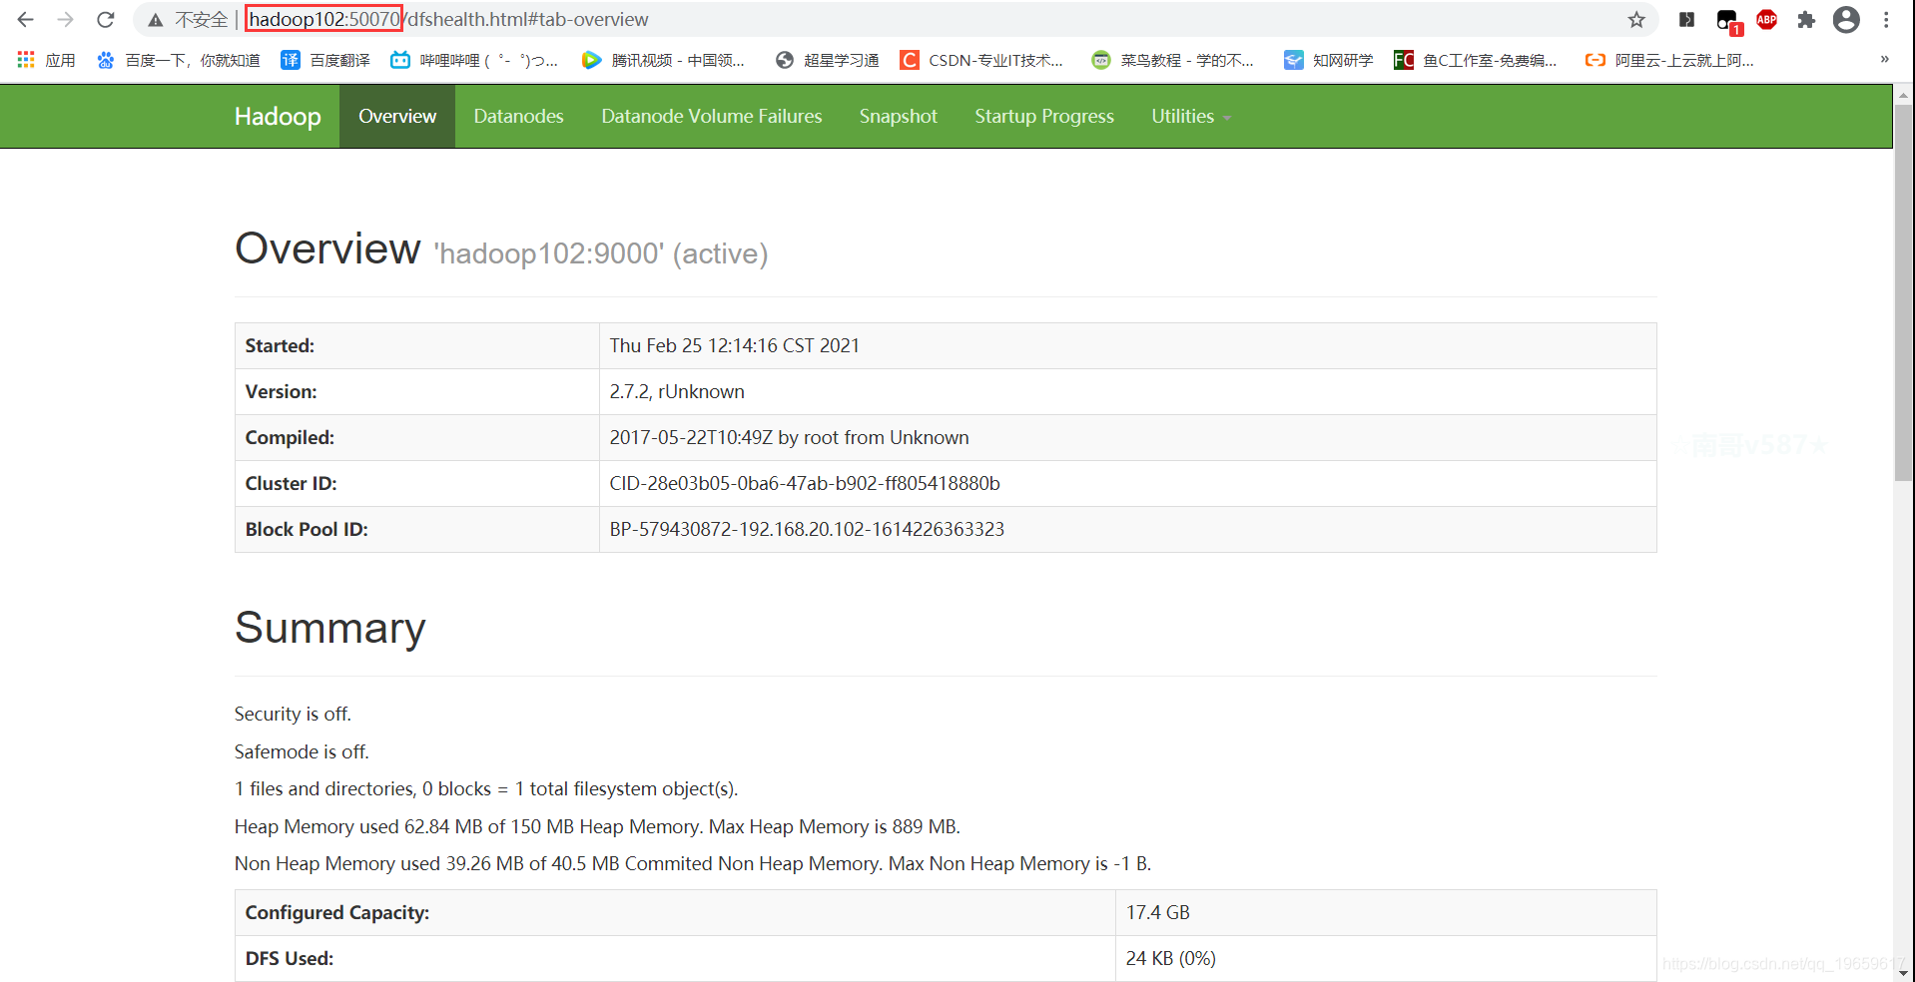Open the Chrome three-dot menu
The height and width of the screenshot is (982, 1915).
pos(1886,19)
